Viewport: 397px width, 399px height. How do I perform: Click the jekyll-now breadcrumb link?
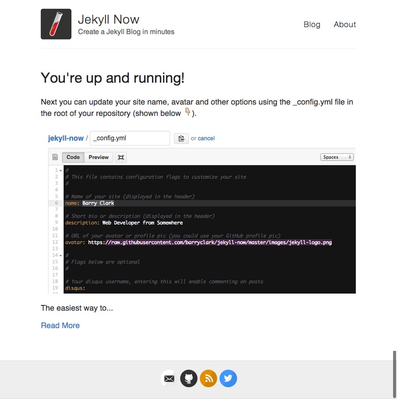click(66, 138)
